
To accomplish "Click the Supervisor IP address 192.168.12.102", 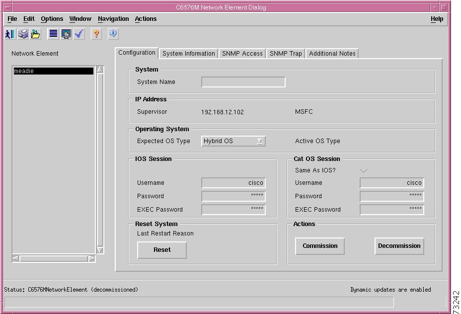I will (223, 112).
